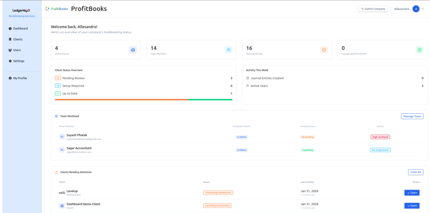Click the Levelup client name
The image size is (430, 213).
point(72,191)
